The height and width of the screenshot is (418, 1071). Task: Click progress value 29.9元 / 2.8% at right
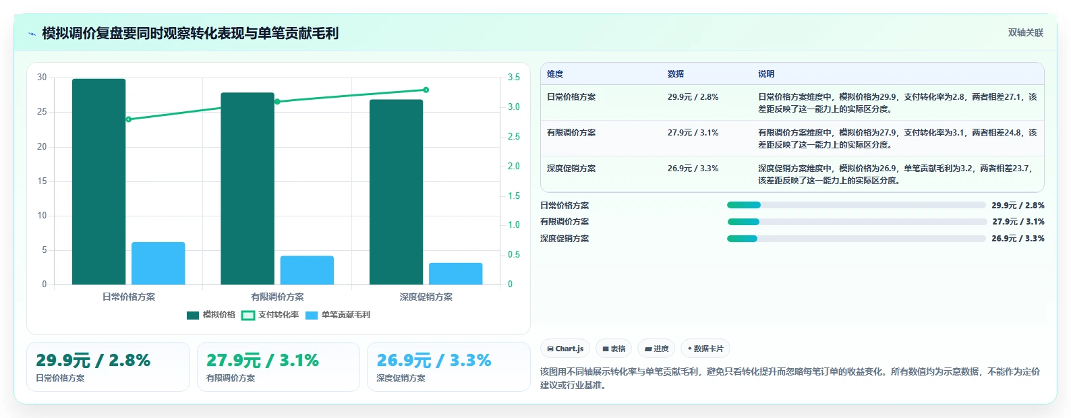tap(1018, 206)
